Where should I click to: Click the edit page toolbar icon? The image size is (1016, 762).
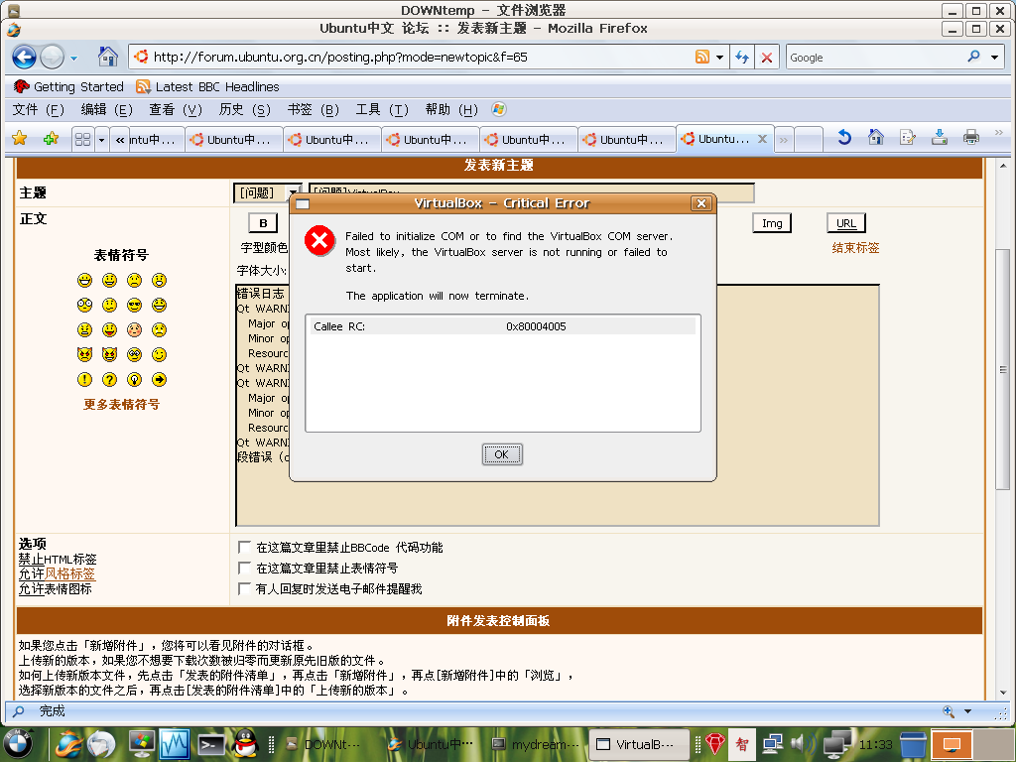pyautogui.click(x=907, y=137)
